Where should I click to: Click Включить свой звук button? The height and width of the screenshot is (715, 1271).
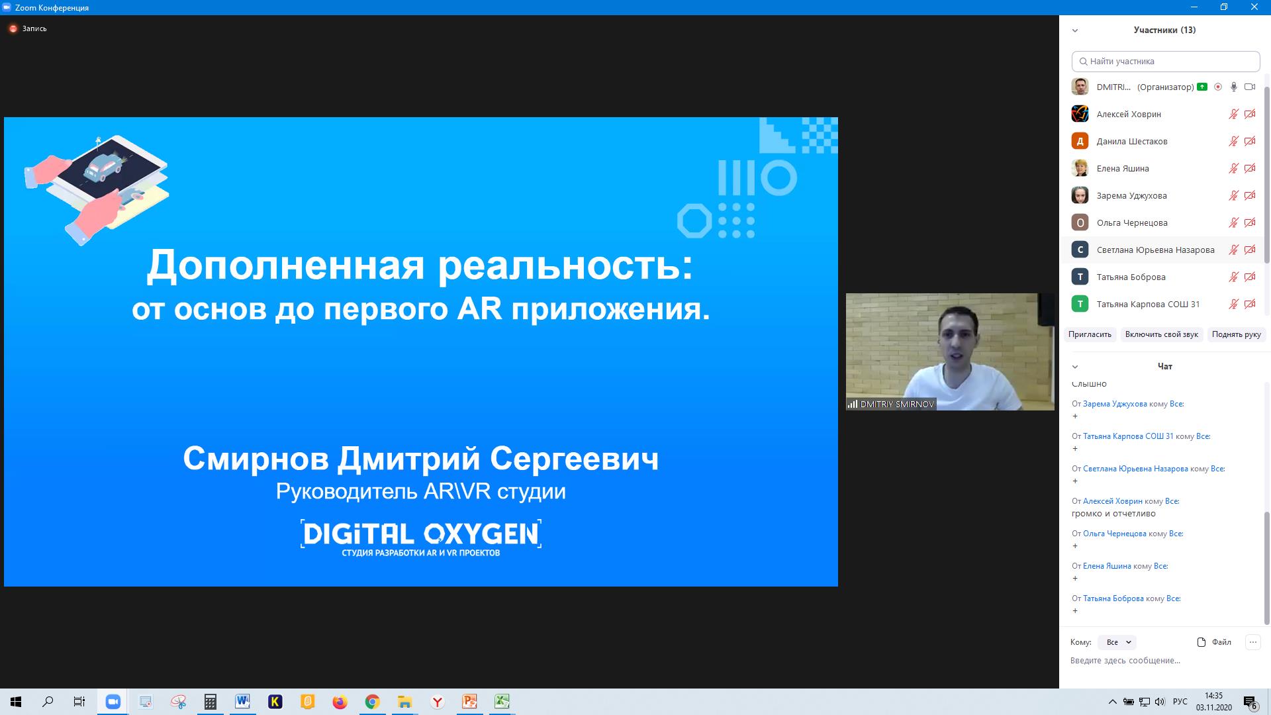[1161, 334]
